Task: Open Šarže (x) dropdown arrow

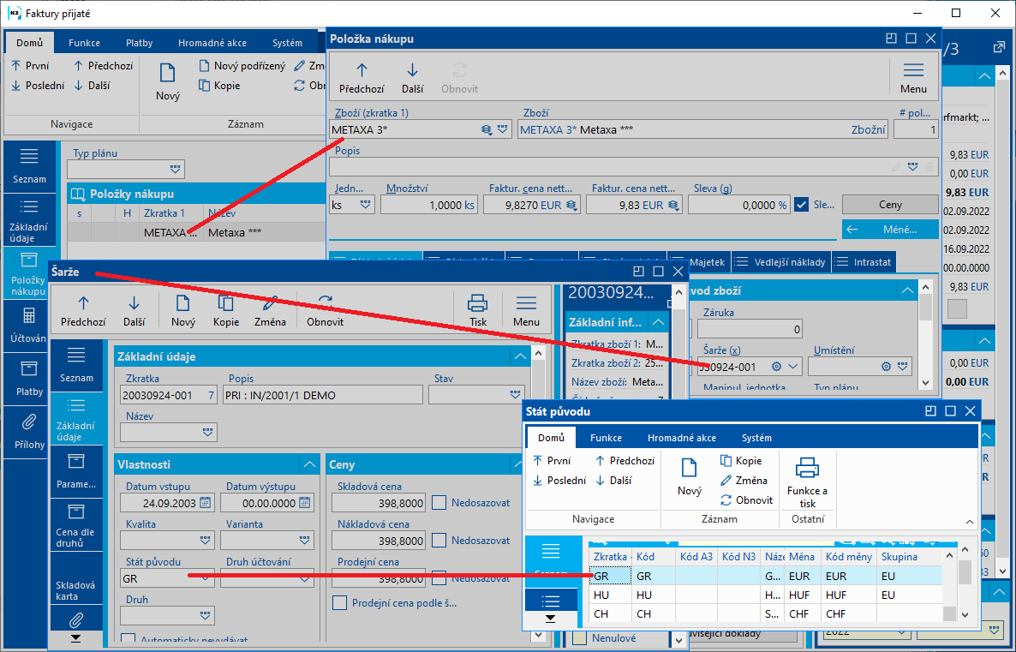Action: tap(793, 367)
